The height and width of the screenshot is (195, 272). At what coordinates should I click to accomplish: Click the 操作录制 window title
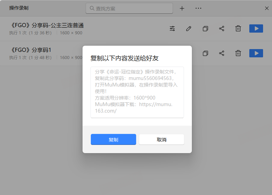(19, 8)
